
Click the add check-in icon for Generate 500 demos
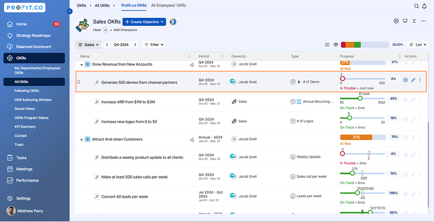pyautogui.click(x=406, y=80)
